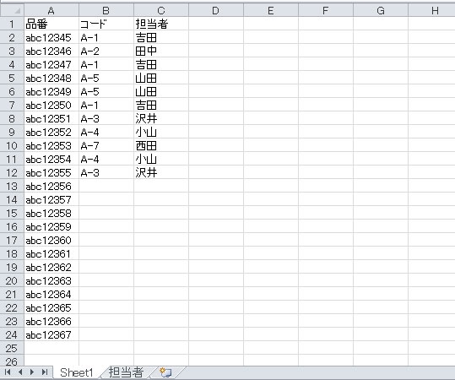Viewport: 455px width, 380px height.
Task: Select the Sheet1 tab
Action: coord(76,372)
